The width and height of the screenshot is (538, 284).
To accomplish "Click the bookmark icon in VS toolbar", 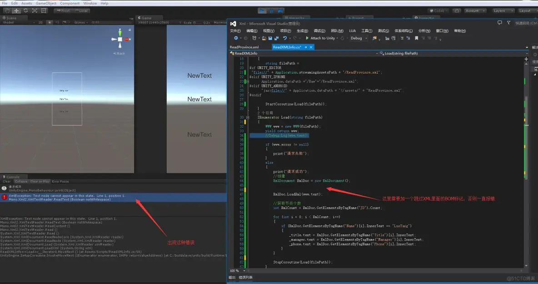I will pos(417,38).
